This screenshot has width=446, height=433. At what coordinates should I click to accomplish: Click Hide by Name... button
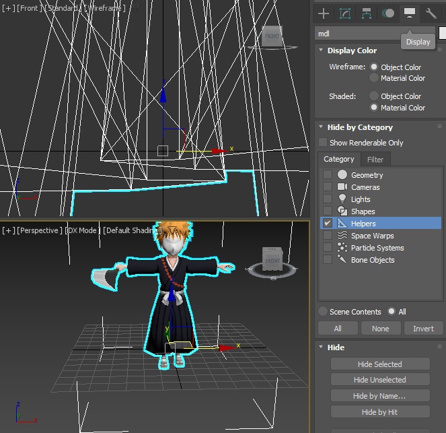pos(380,396)
